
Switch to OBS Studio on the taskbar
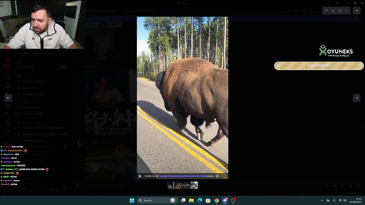233,200
